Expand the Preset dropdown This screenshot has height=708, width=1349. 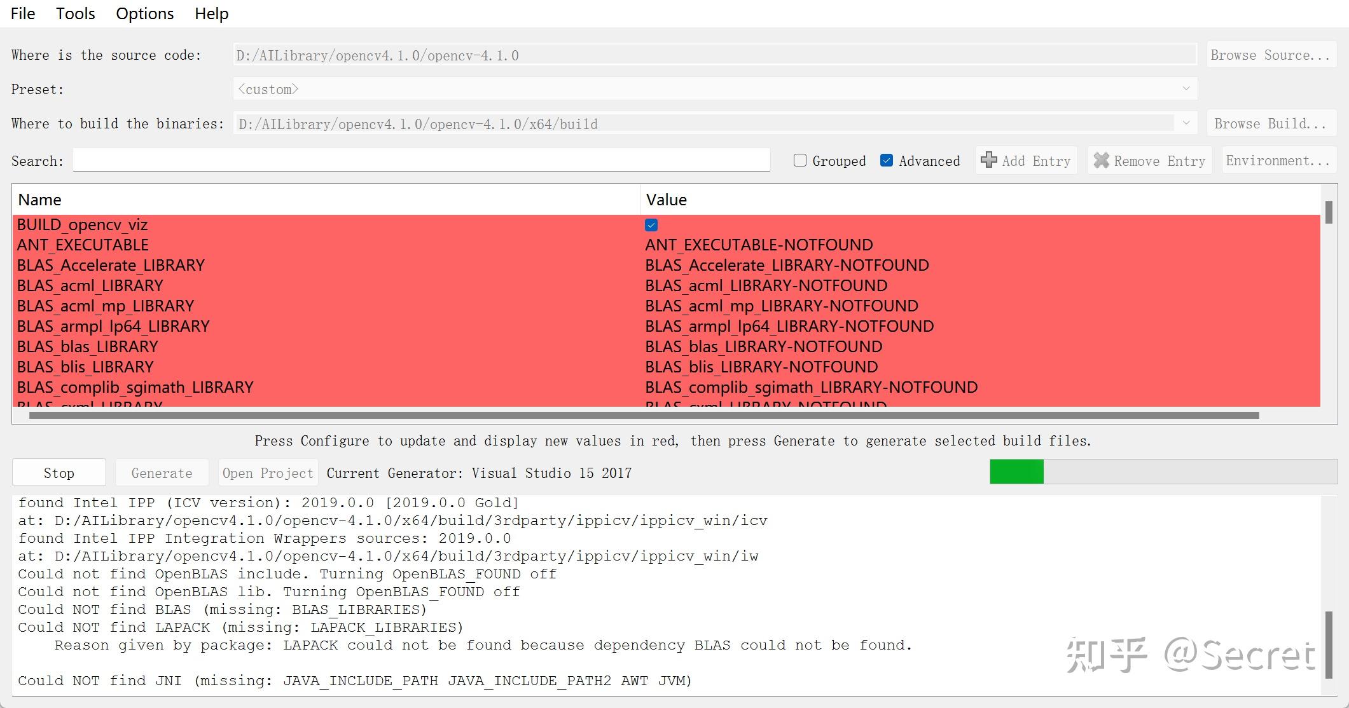pyautogui.click(x=1186, y=89)
